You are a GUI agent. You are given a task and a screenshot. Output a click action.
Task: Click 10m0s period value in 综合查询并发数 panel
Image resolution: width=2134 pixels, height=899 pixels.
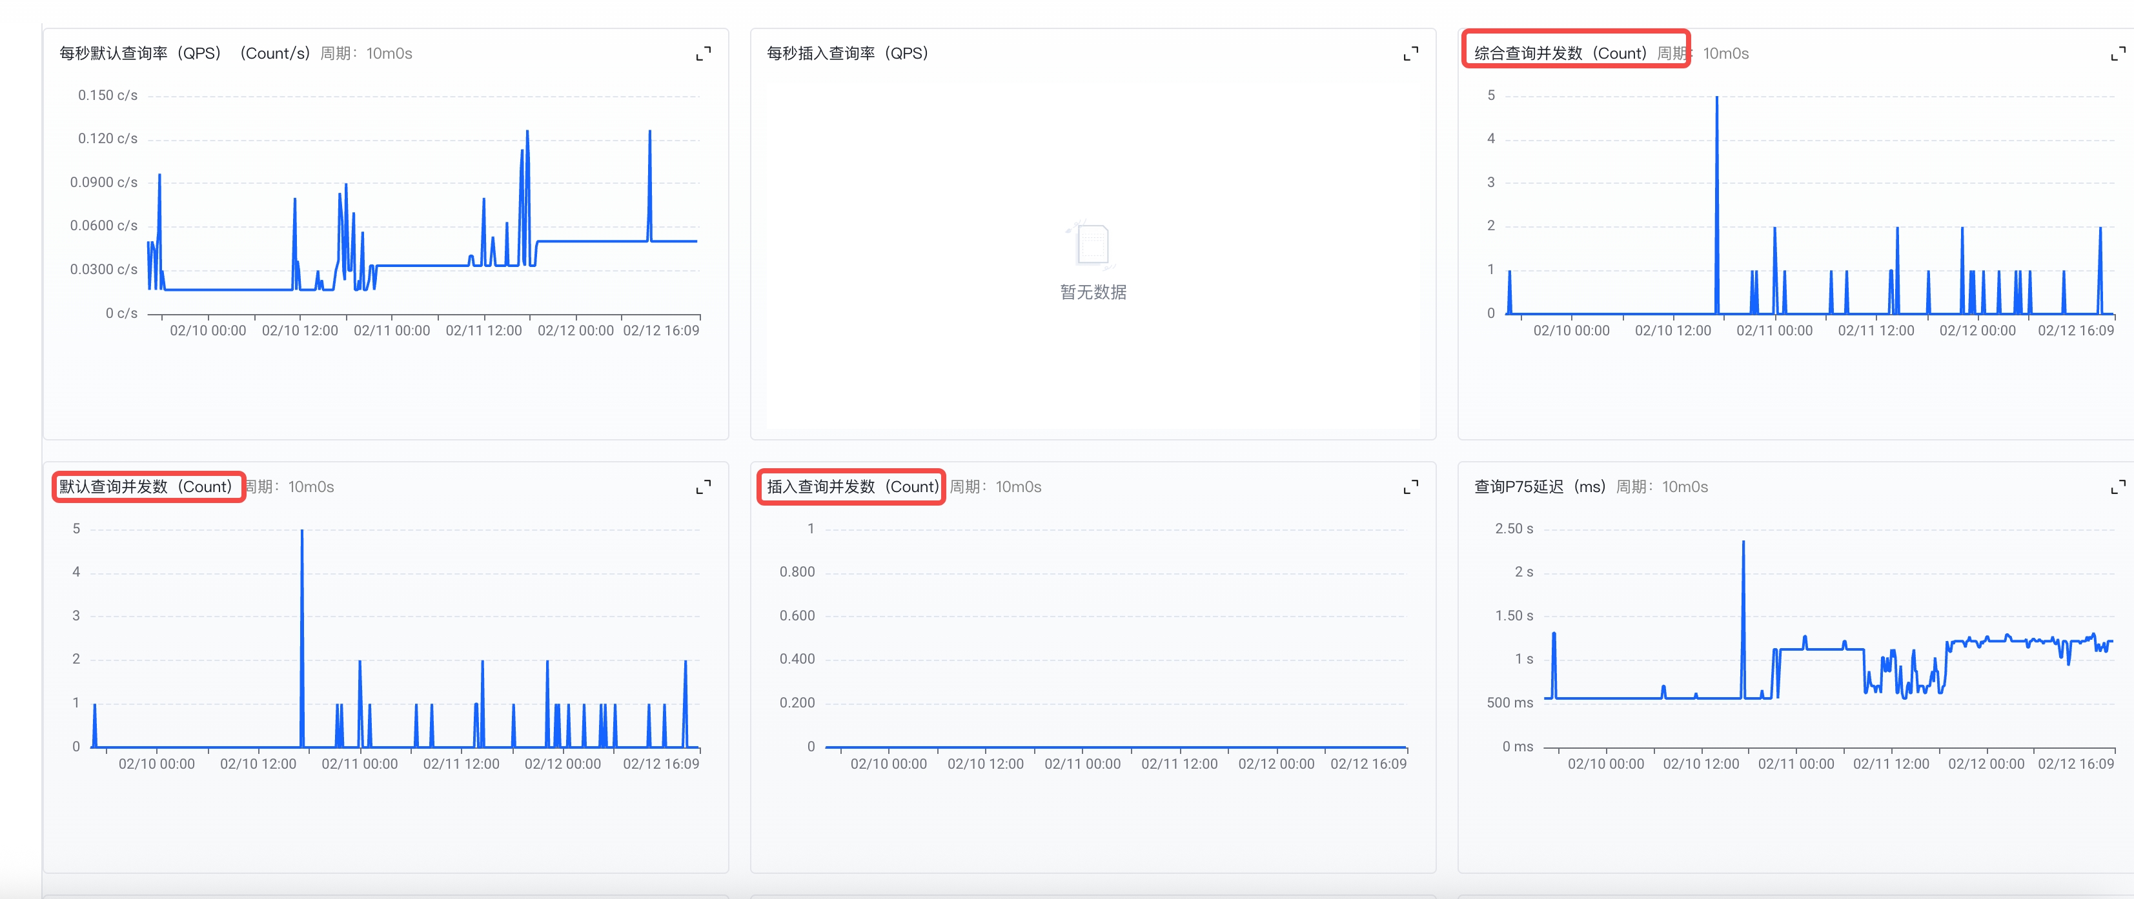(1725, 54)
